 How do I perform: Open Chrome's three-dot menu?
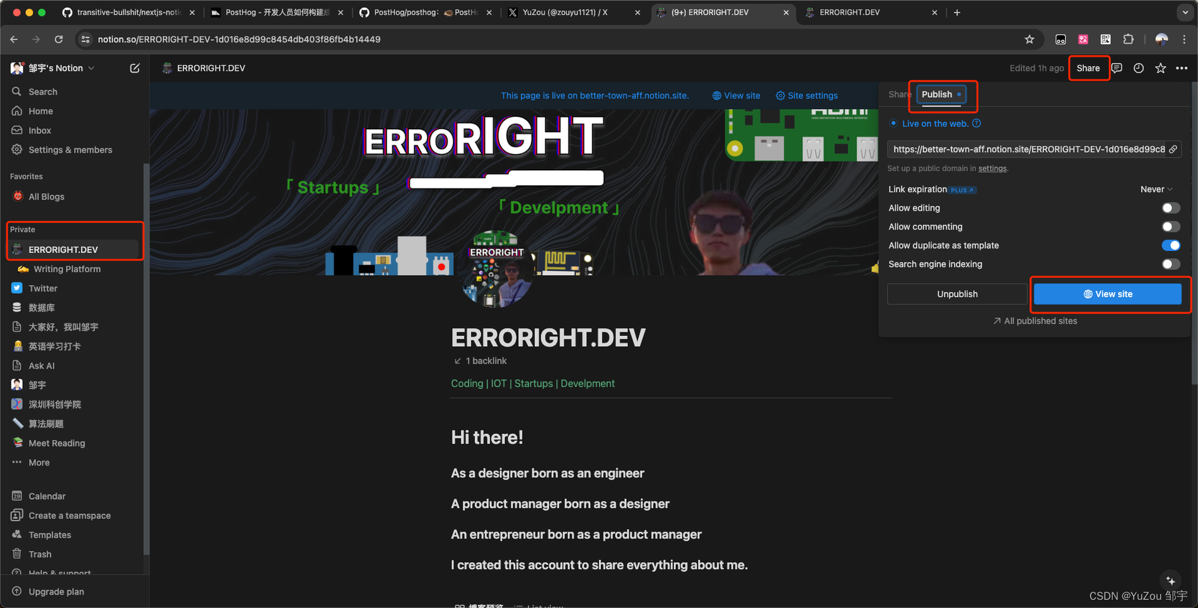click(1184, 39)
